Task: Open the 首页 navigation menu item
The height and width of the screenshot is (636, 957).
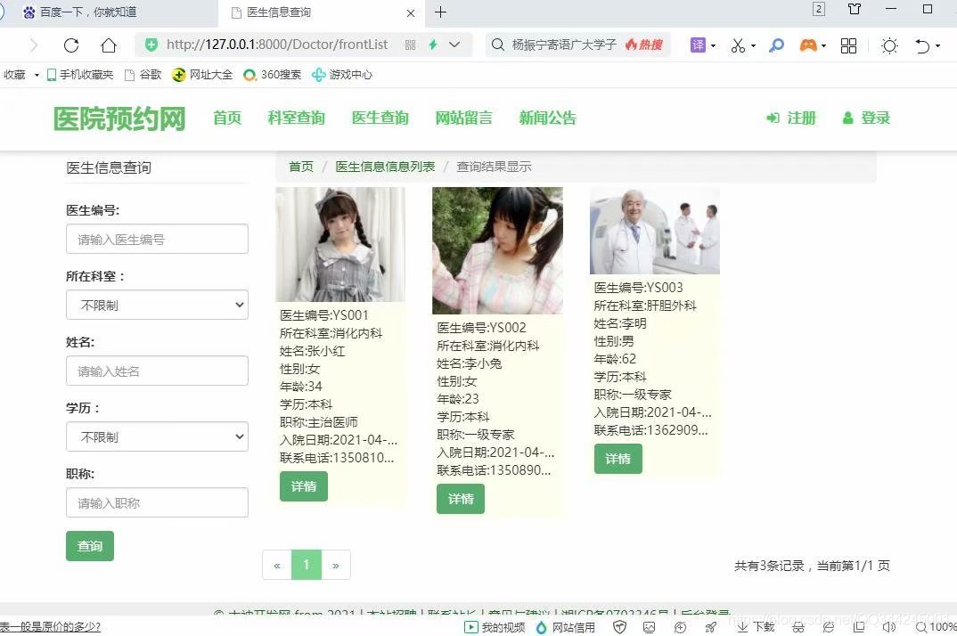Action: (x=227, y=118)
